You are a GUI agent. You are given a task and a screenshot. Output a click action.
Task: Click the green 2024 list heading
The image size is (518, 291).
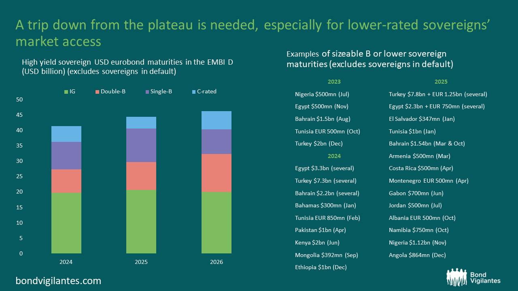pyautogui.click(x=334, y=156)
